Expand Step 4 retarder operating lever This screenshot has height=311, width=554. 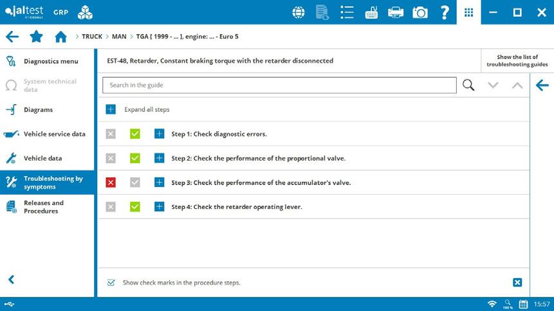[160, 206]
